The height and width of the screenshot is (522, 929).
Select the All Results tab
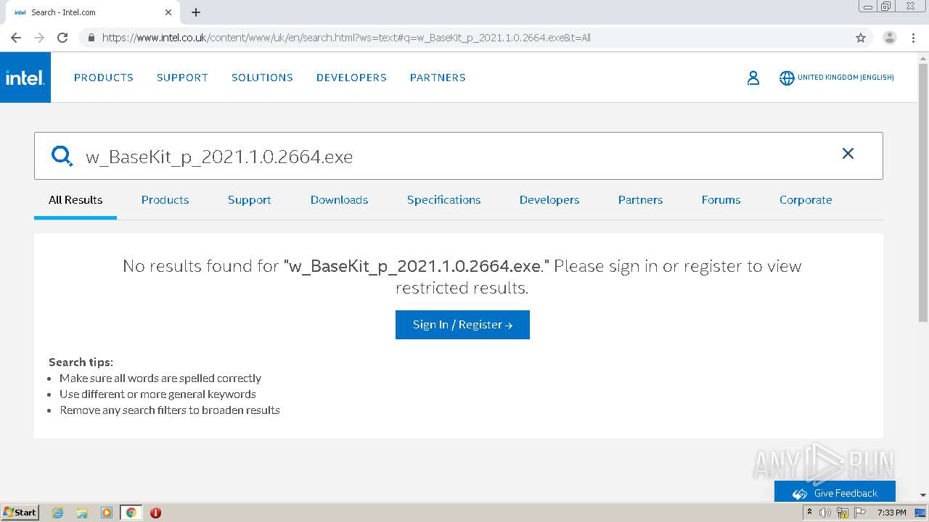[75, 200]
